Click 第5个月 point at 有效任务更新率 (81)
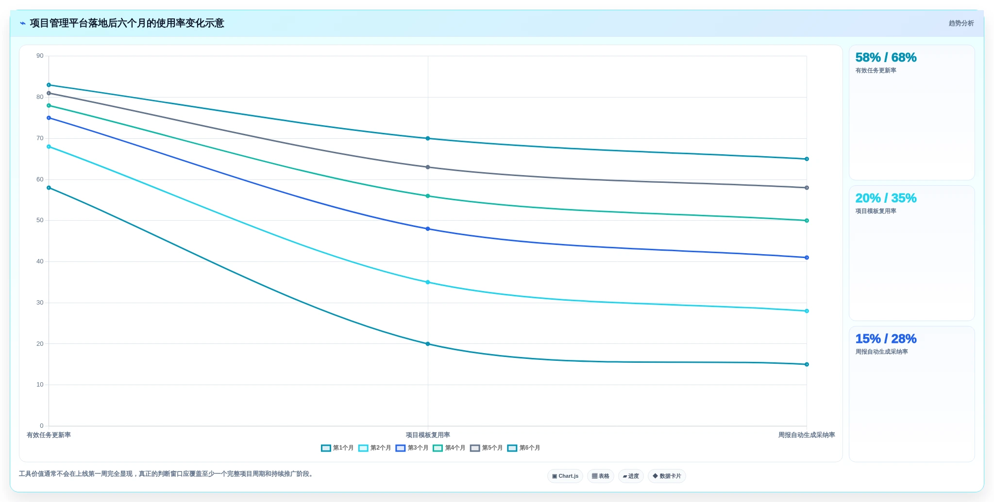 [x=49, y=93]
